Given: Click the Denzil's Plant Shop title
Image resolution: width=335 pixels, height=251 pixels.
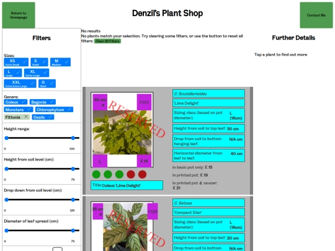Looking at the screenshot, I should [x=167, y=13].
